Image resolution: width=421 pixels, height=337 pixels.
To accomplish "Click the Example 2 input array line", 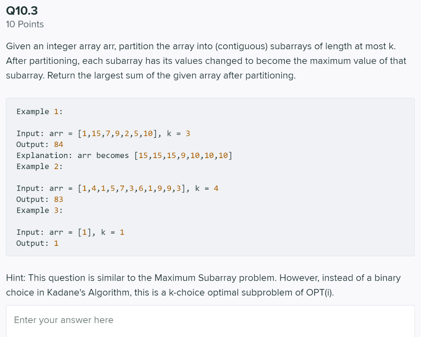I will pos(117,188).
